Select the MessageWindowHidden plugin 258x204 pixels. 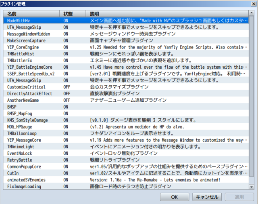126,34
